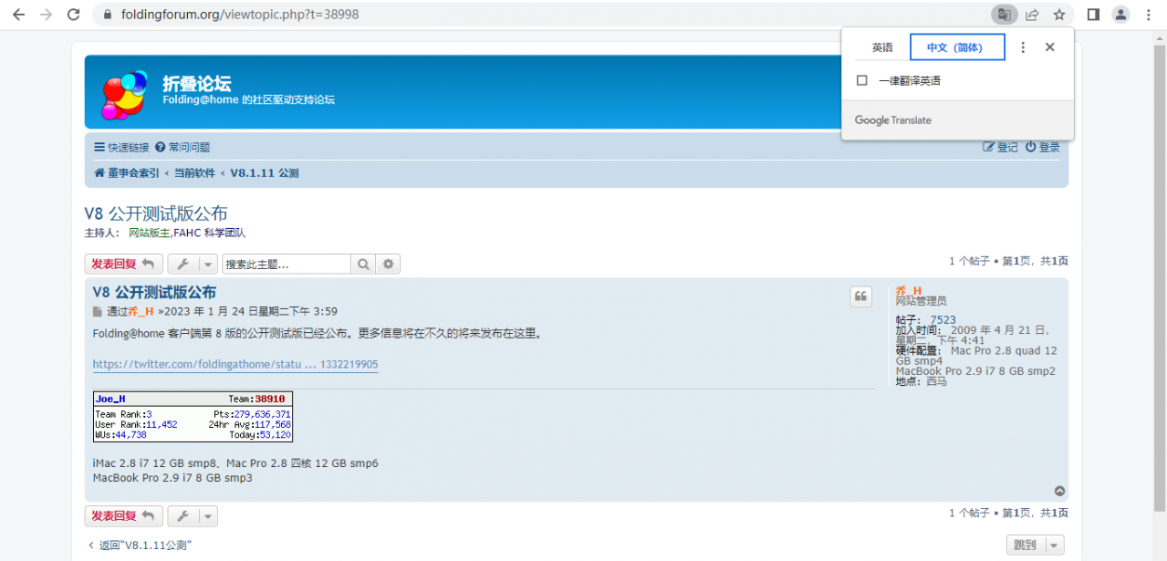1167x561 pixels.
Task: Open the large V8 公开测试版公布 topic heading
Action: pos(156,213)
